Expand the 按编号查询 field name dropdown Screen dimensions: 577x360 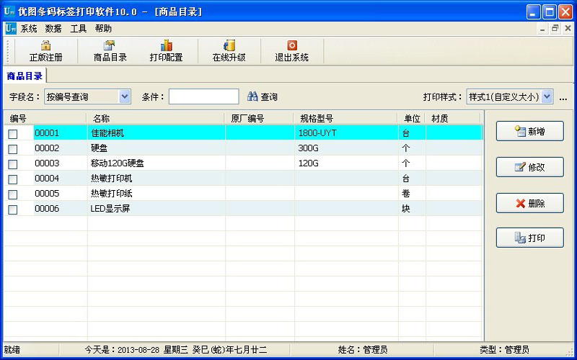coord(124,96)
